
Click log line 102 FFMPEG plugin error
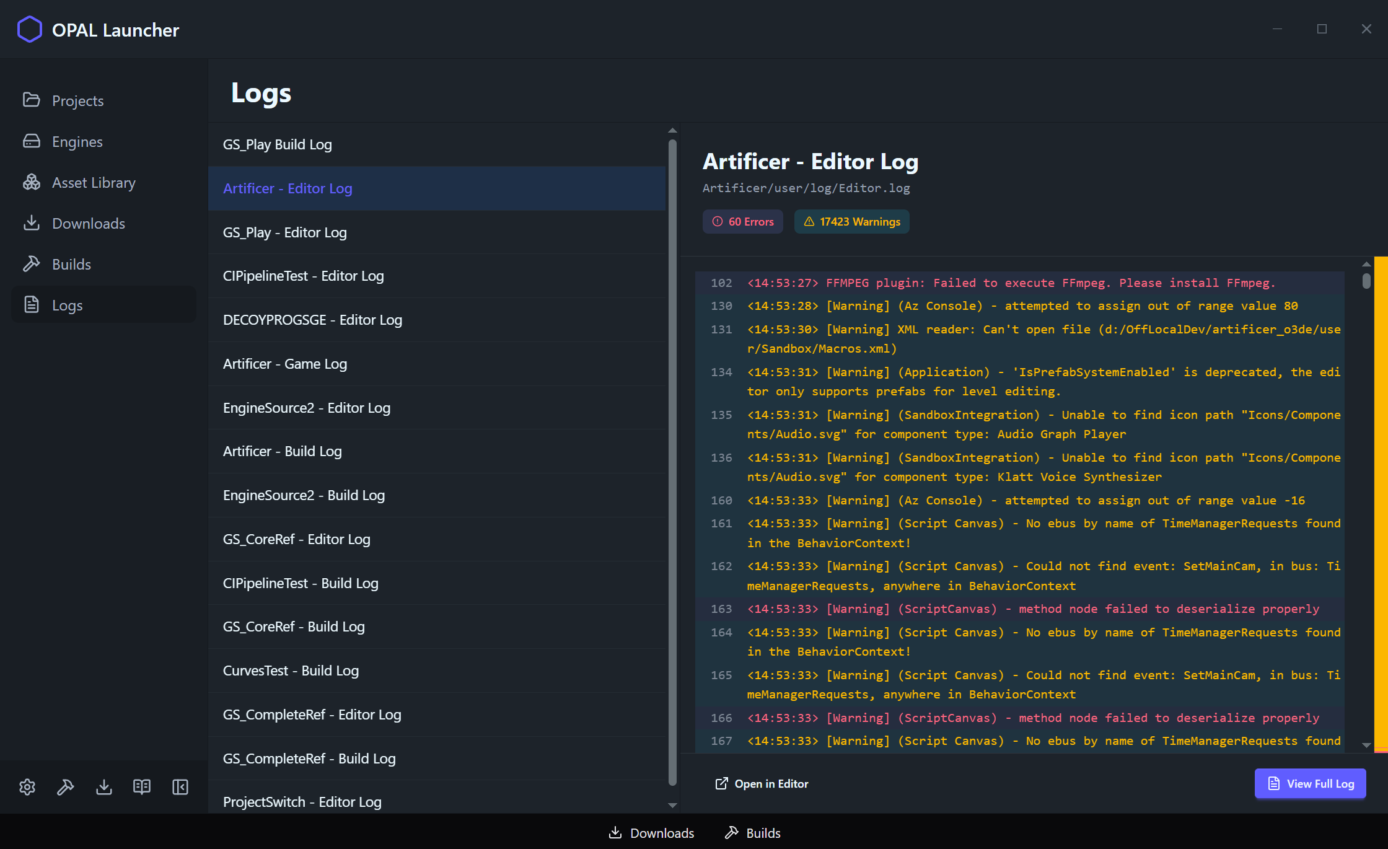(x=1020, y=283)
